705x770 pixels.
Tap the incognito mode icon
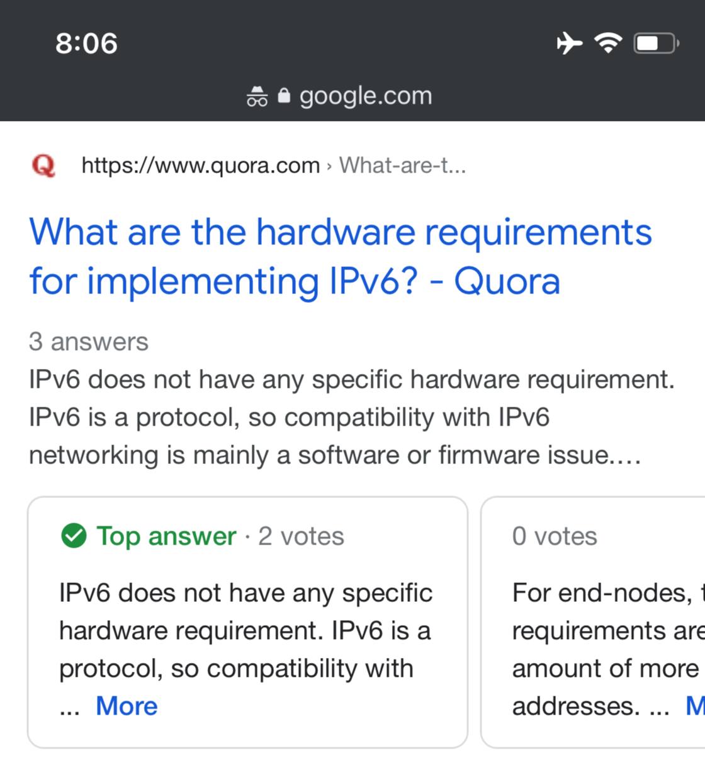click(257, 96)
